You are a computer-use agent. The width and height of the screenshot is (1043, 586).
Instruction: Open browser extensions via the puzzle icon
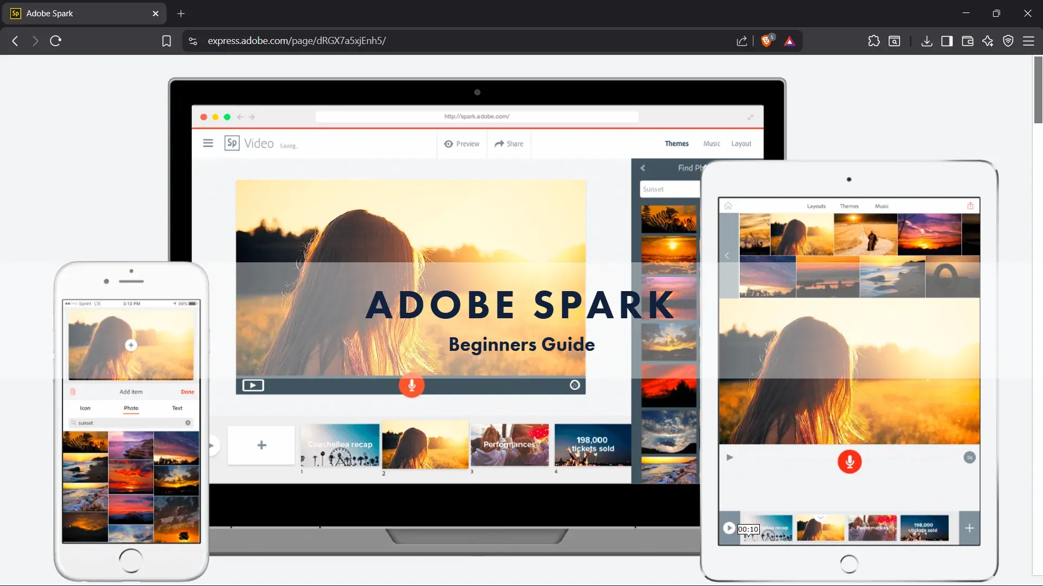874,41
